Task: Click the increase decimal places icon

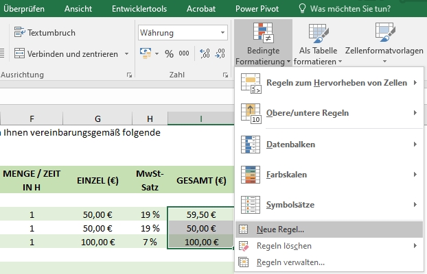Action: pyautogui.click(x=204, y=53)
